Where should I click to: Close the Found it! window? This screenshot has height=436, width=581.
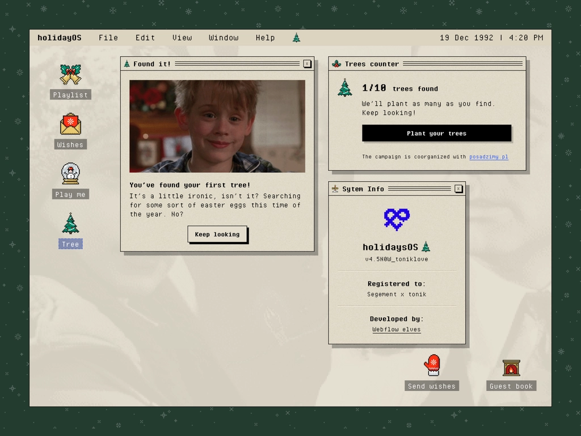coord(307,64)
